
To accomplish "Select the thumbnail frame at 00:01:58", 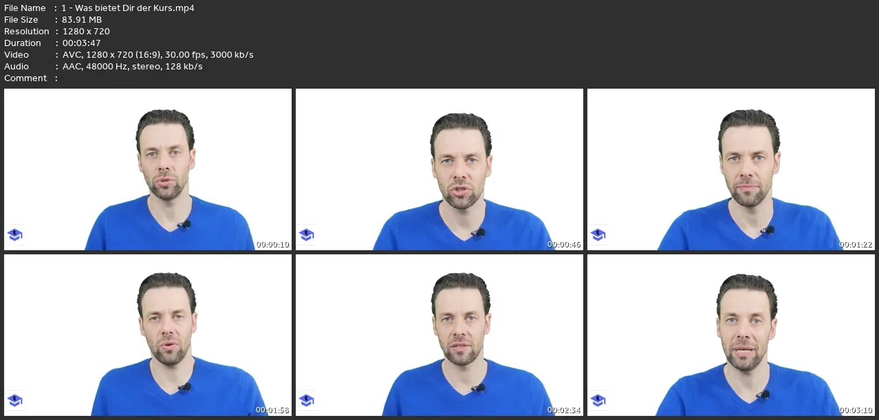I will pos(148,335).
